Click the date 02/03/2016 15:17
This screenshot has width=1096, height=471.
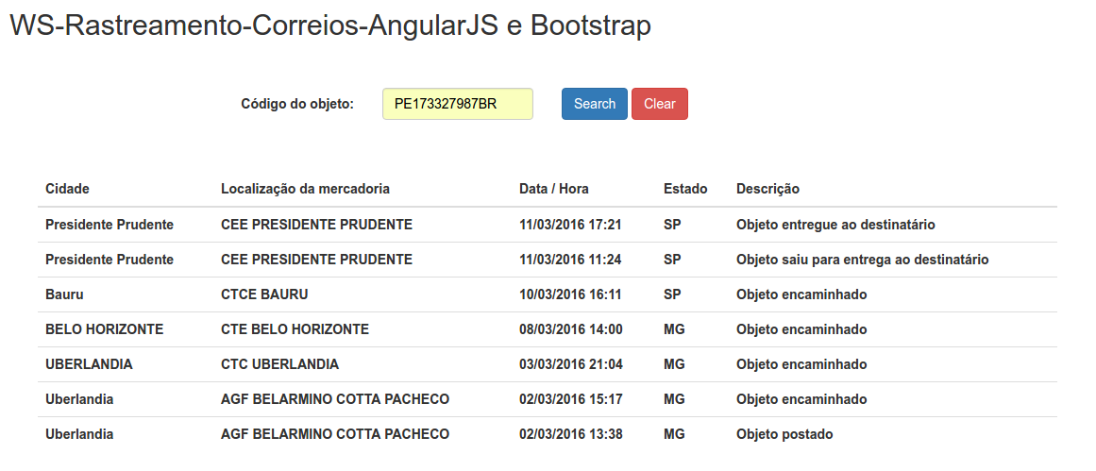pos(570,399)
